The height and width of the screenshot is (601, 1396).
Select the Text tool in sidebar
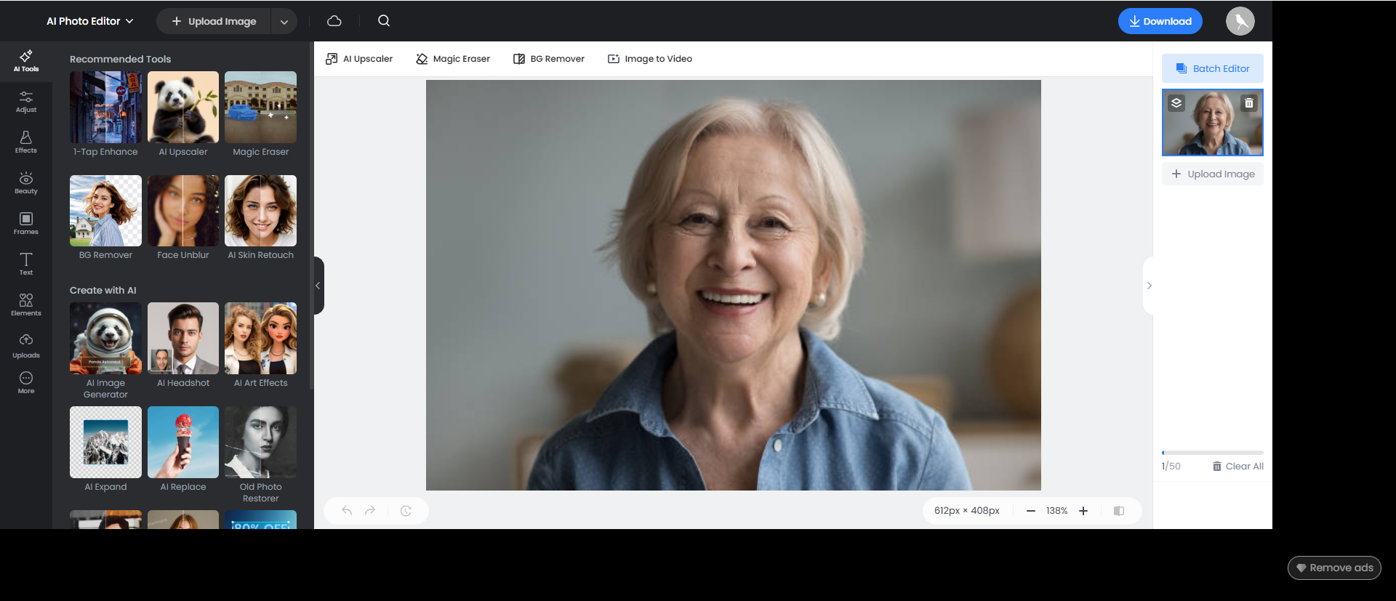26,265
